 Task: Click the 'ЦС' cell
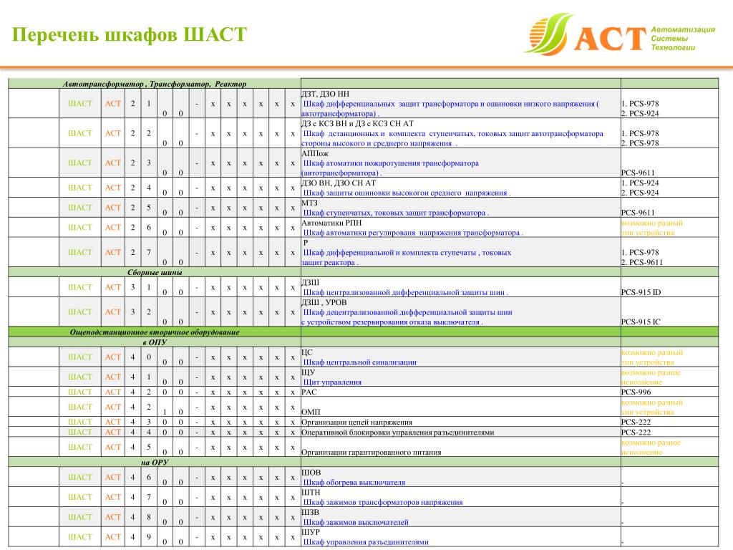(x=306, y=352)
